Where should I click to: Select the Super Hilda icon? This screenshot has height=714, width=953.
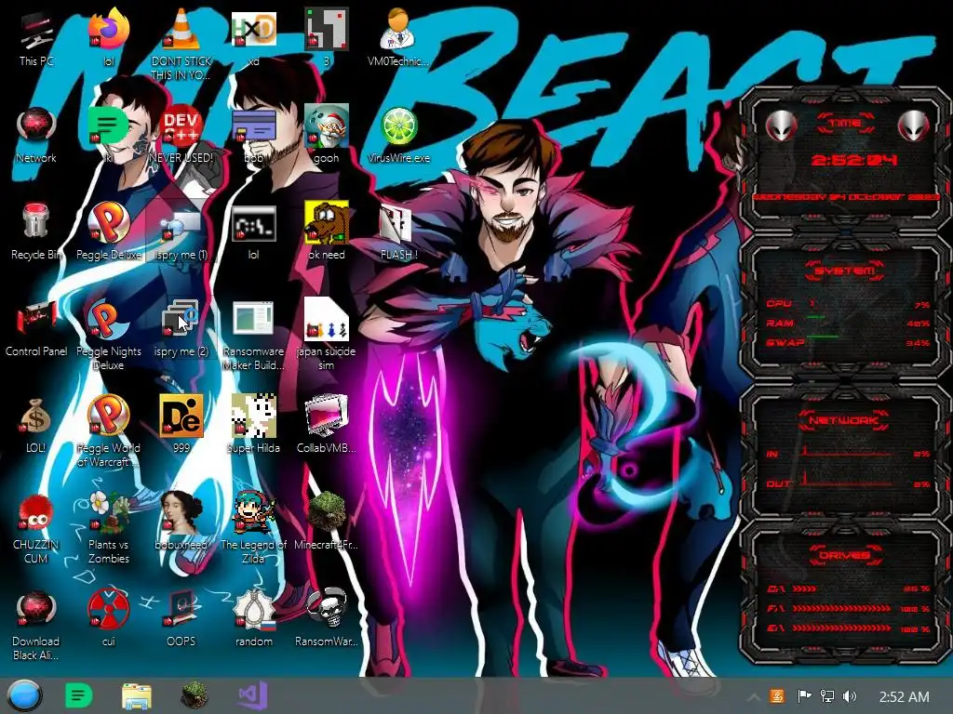[x=253, y=416]
